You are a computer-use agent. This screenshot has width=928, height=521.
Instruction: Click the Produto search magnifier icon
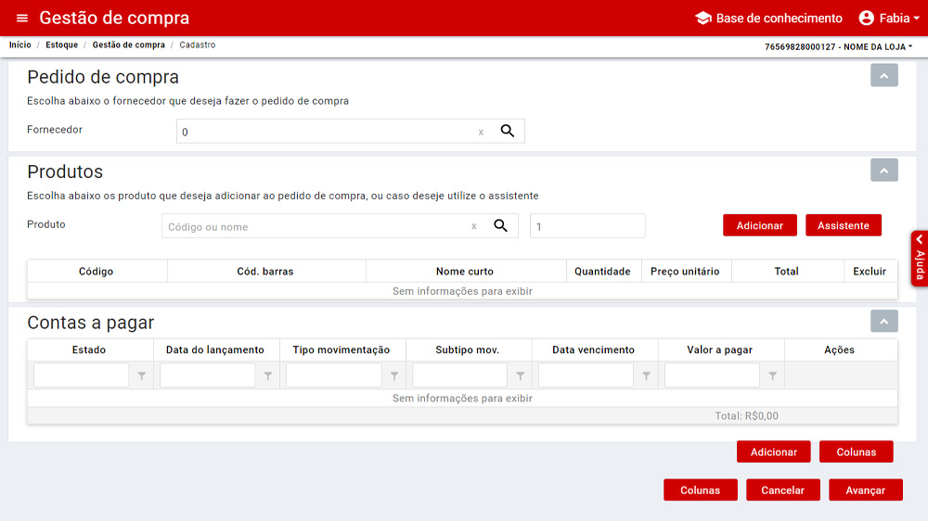pyautogui.click(x=500, y=225)
